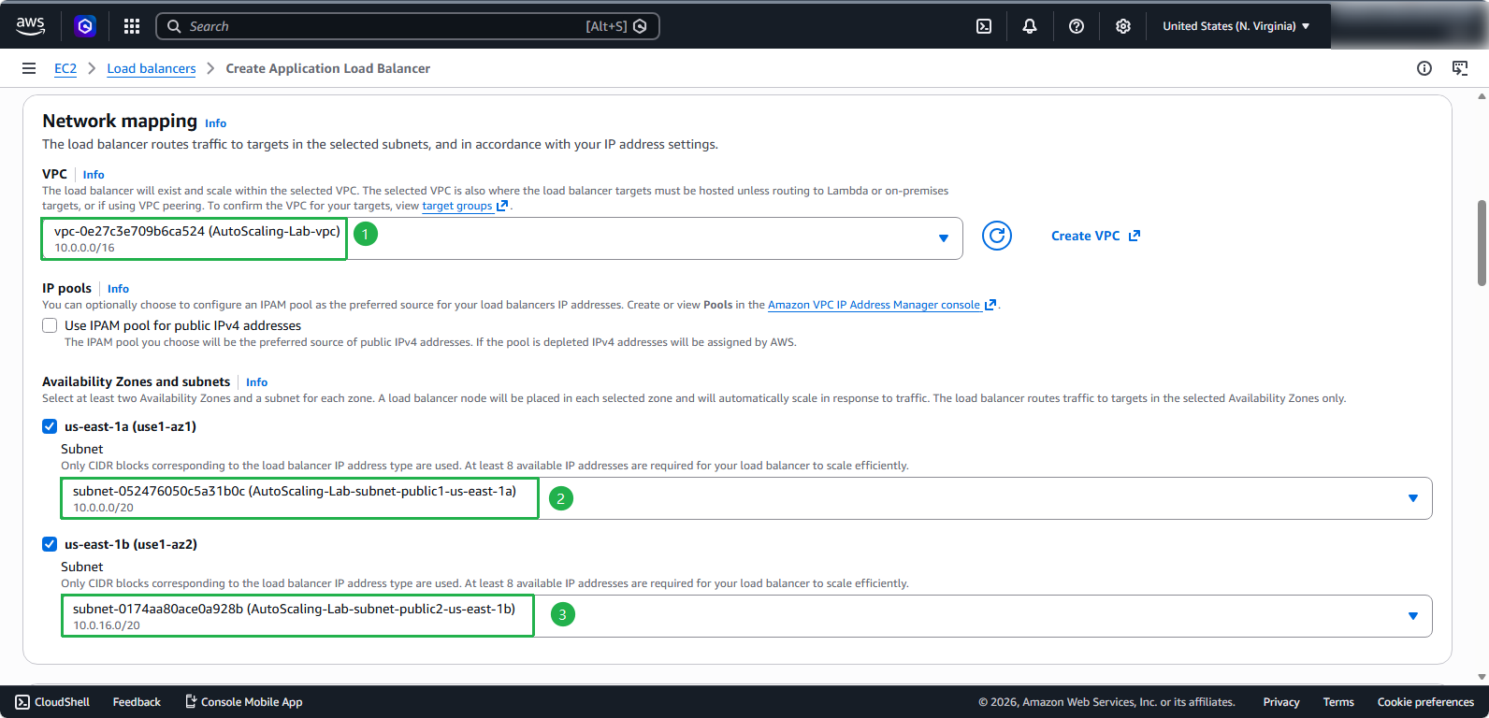Click Feedback in the footer
1489x718 pixels.
pyautogui.click(x=137, y=702)
